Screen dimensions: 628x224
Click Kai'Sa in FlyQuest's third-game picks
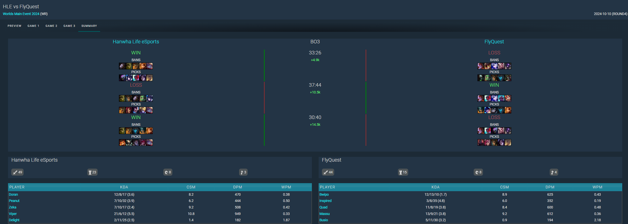pyautogui.click(x=501, y=142)
